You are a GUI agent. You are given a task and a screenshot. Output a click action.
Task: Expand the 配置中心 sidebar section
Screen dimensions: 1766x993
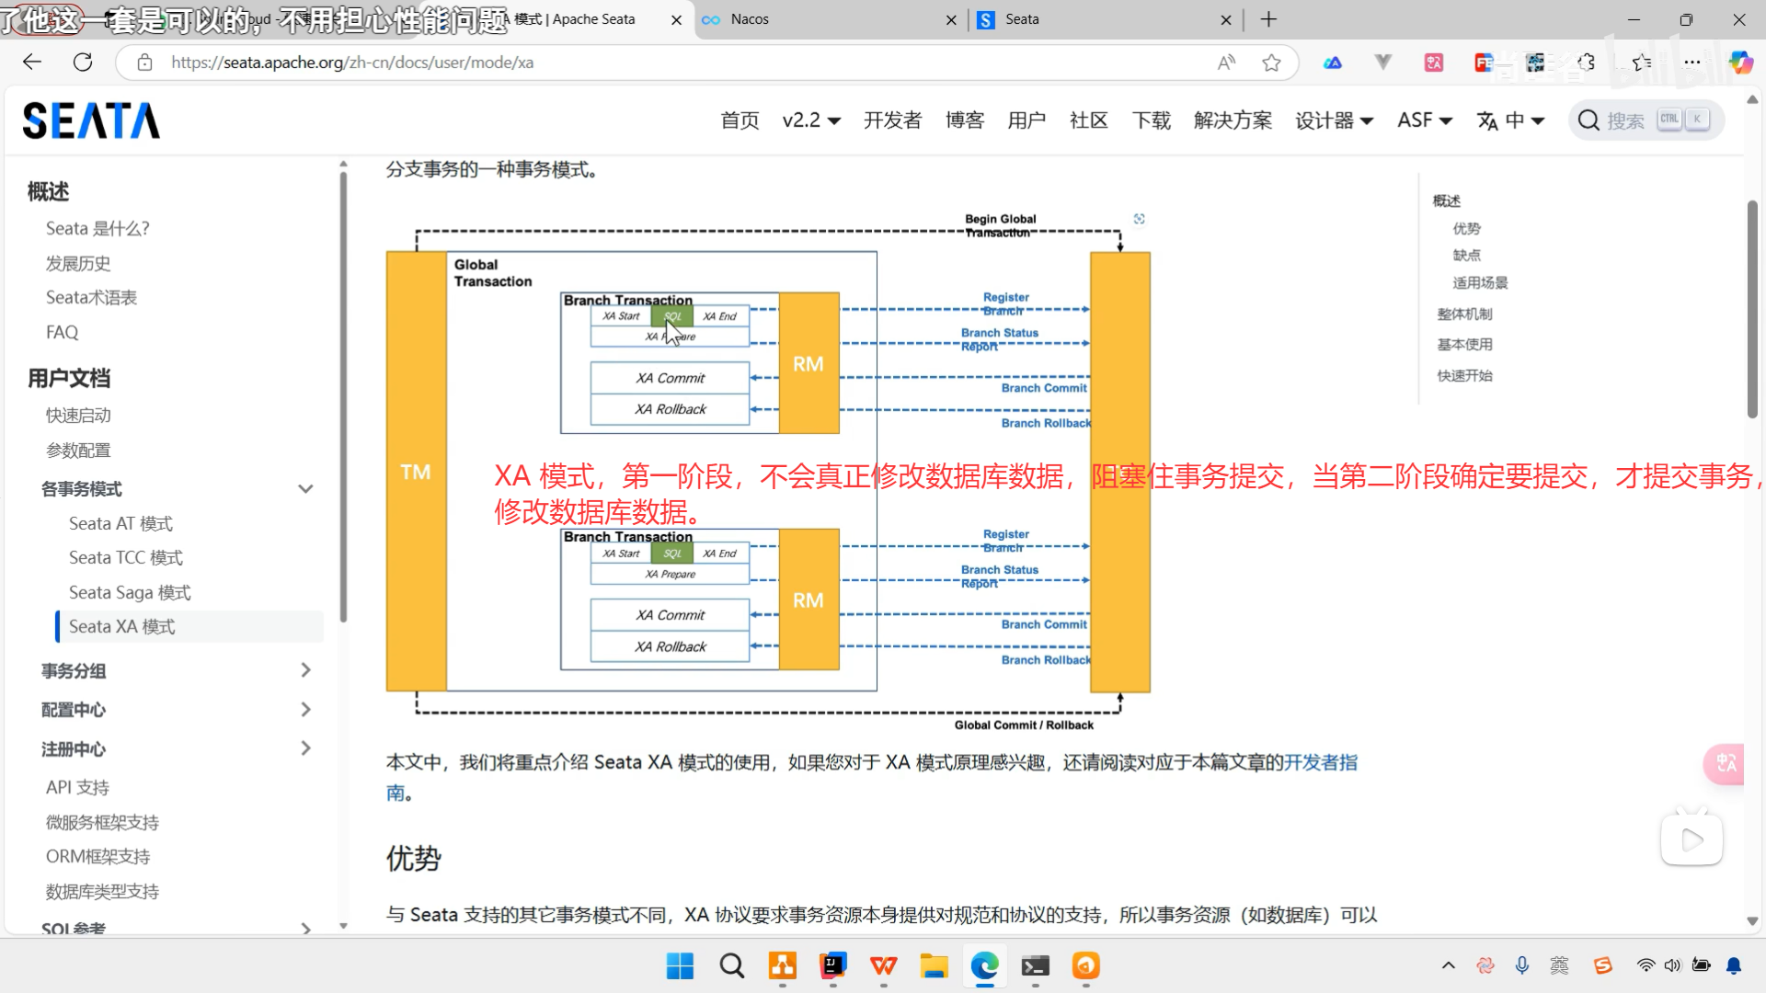[305, 709]
